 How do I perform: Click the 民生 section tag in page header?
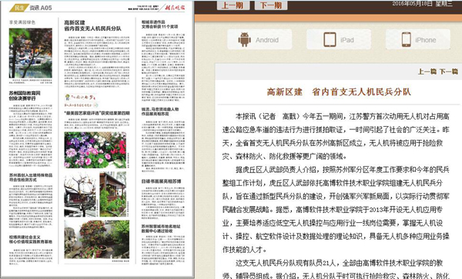[19, 8]
